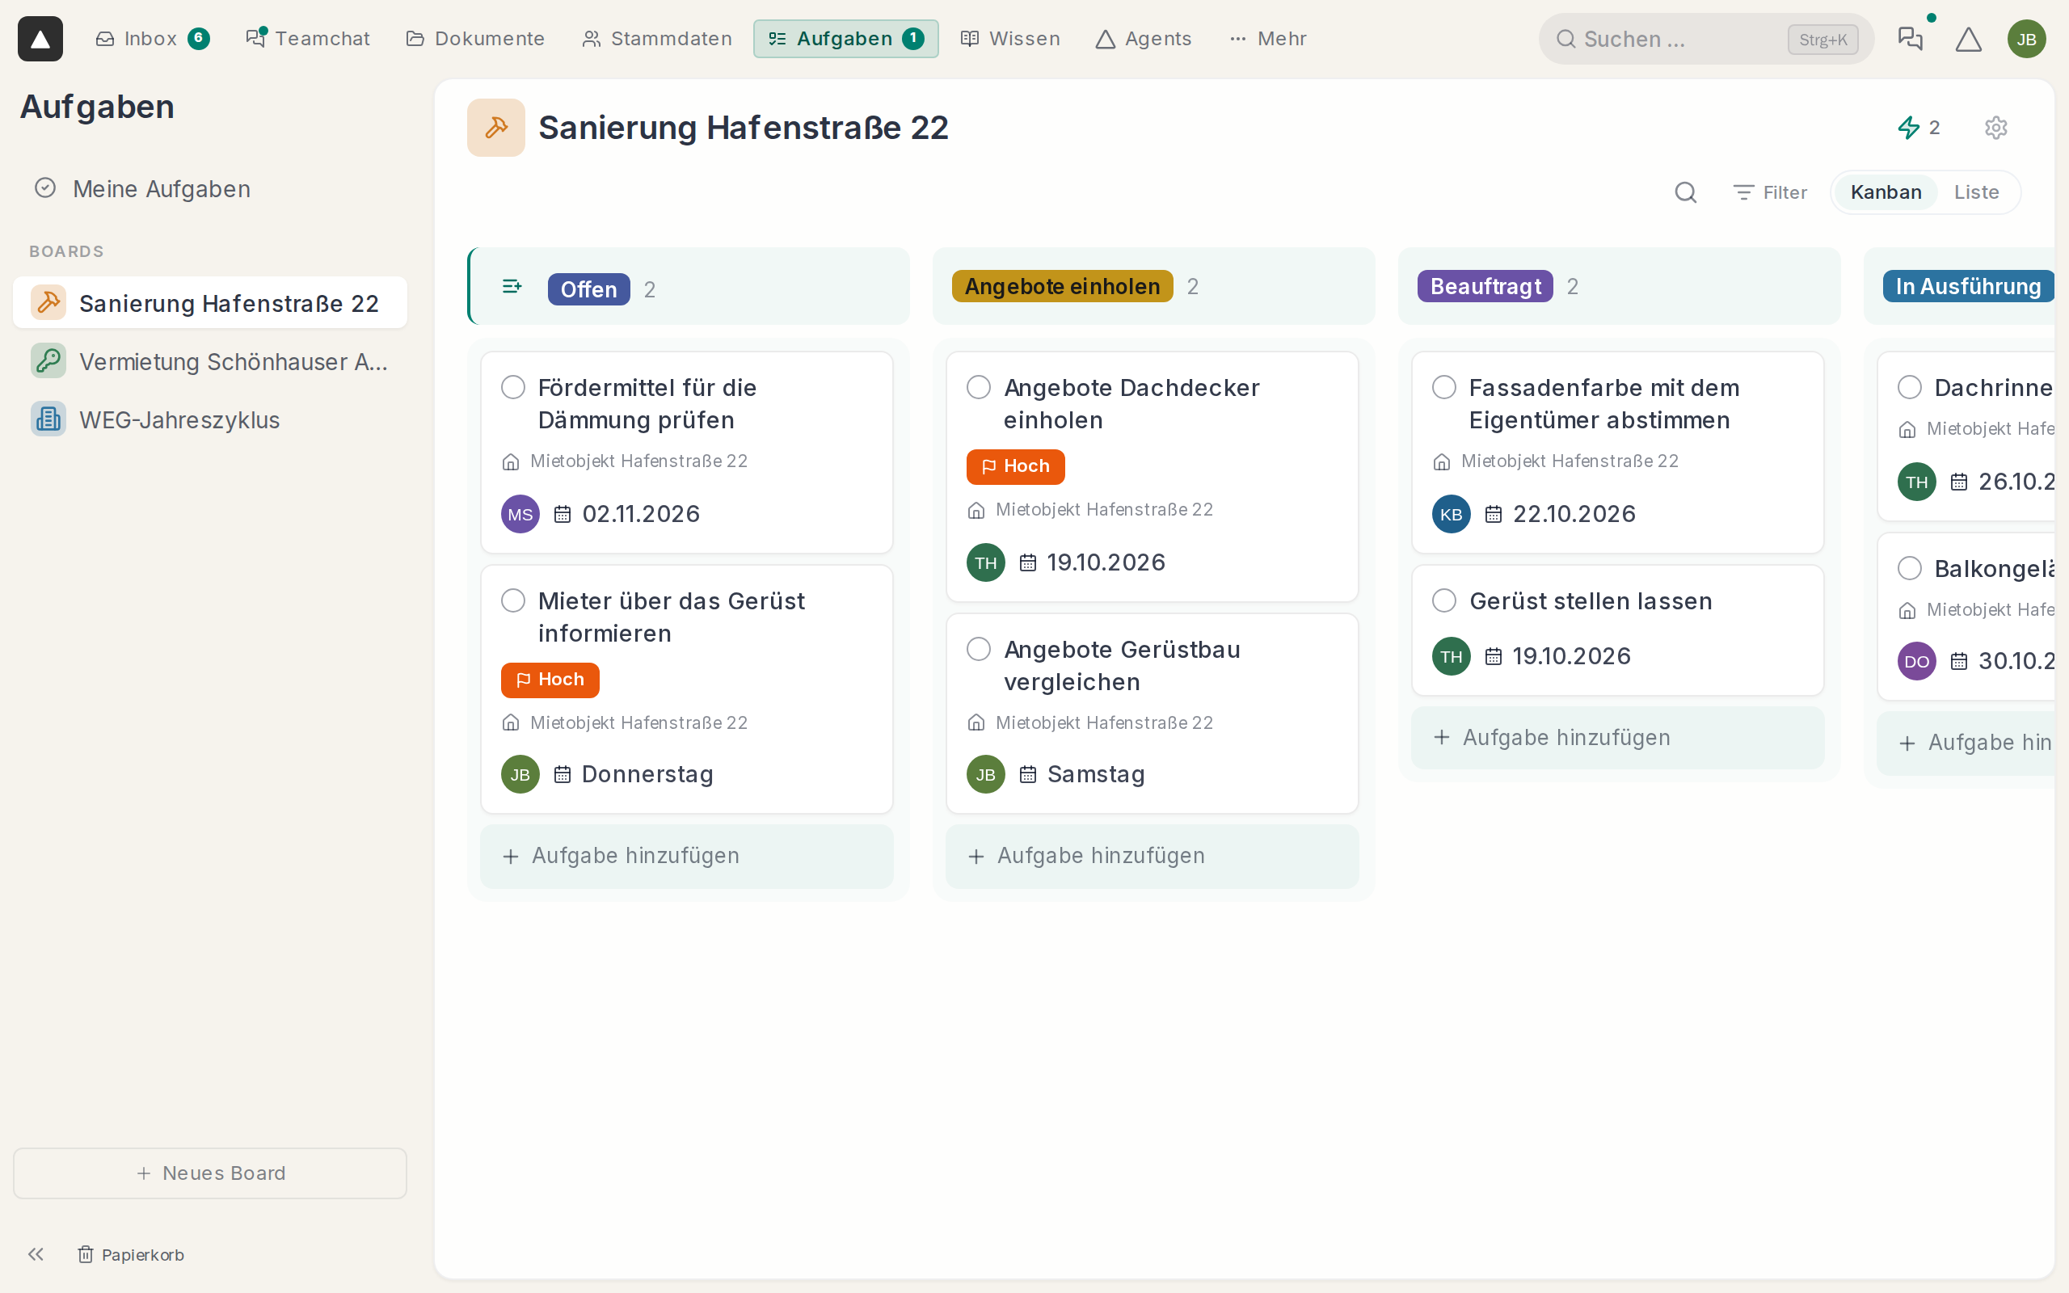Viewport: 2069px width, 1293px height.
Task: Click the orange hammer board icon in header
Action: 496,128
